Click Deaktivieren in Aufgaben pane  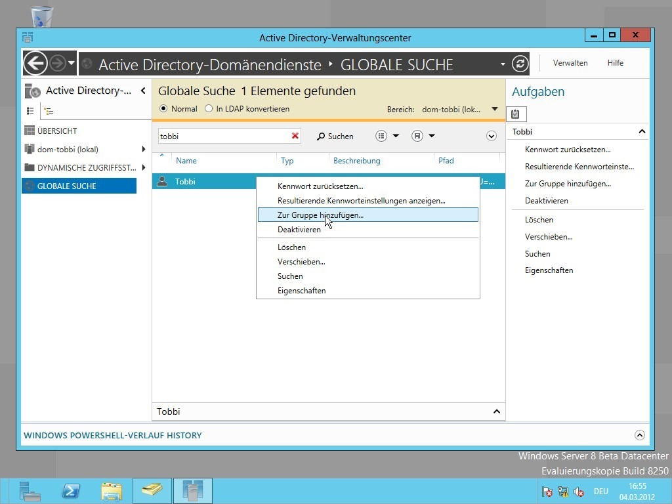[546, 201]
